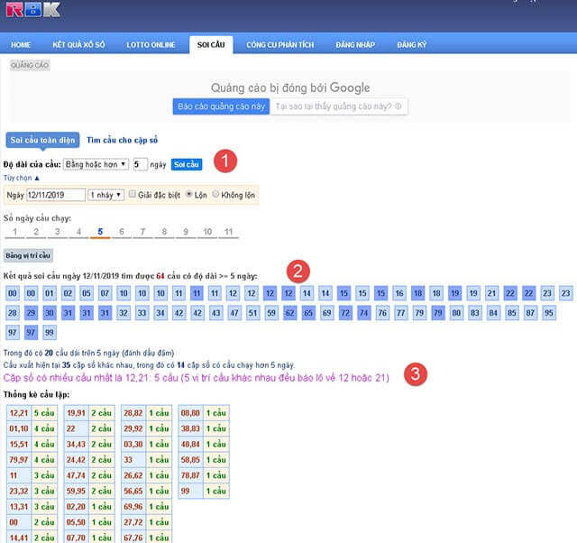Select number tile 65 in results
This screenshot has height=543, width=577.
click(x=307, y=312)
